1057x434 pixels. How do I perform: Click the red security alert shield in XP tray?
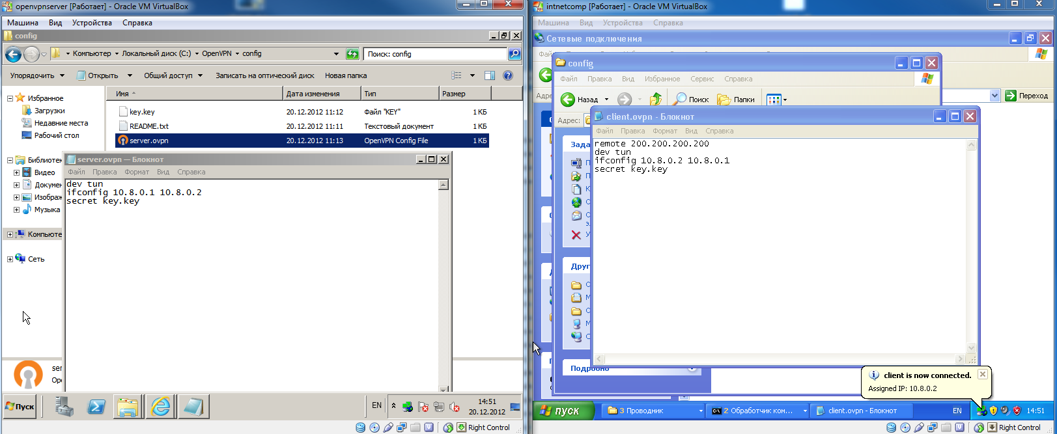1017,411
